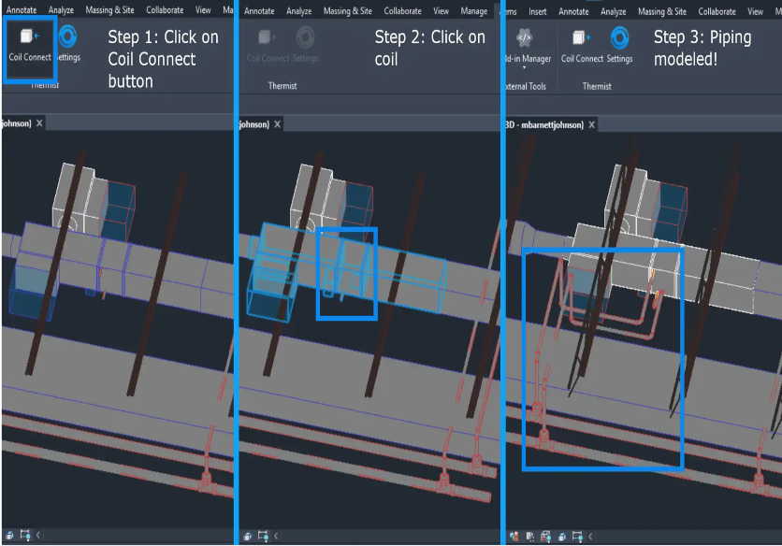Open the Insert tab in the right panel
The height and width of the screenshot is (546, 782).
[538, 11]
